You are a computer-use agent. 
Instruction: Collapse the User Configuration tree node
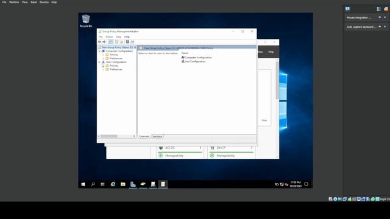click(99, 62)
